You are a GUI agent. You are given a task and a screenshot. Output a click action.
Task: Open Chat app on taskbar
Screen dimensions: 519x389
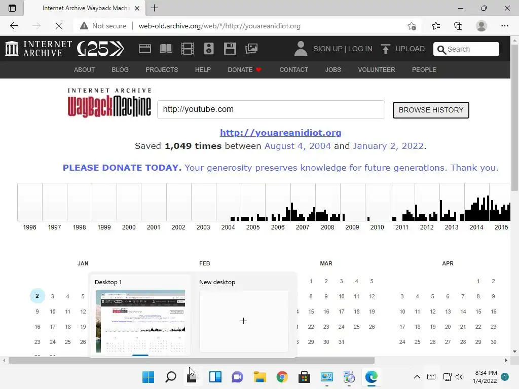tap(237, 377)
